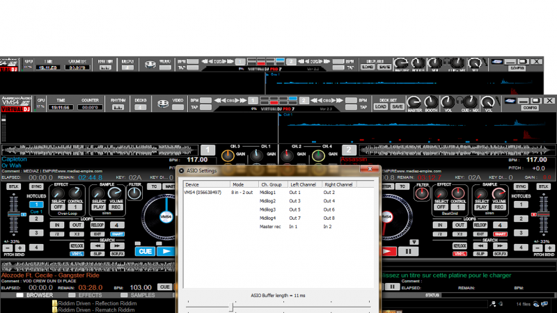Screen dimensions: 557x313
Task: Click the CH. 4 green gain knob
Action: (x=318, y=155)
